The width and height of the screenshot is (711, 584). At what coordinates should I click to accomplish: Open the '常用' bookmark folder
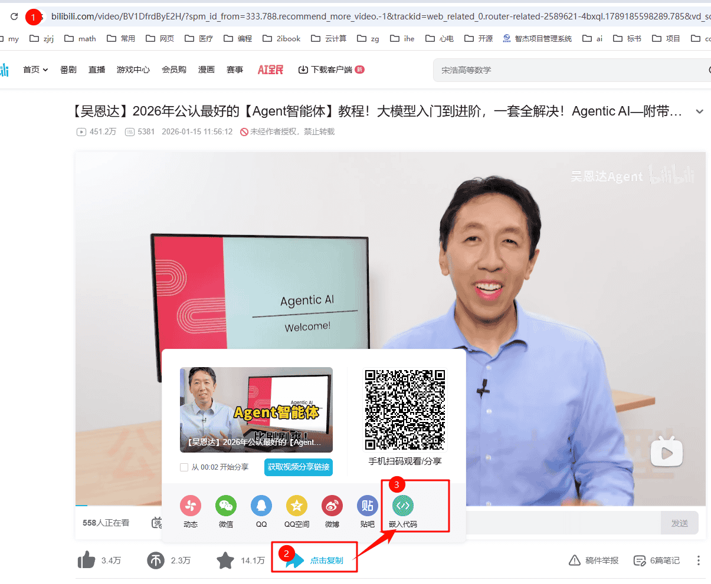[x=121, y=39]
